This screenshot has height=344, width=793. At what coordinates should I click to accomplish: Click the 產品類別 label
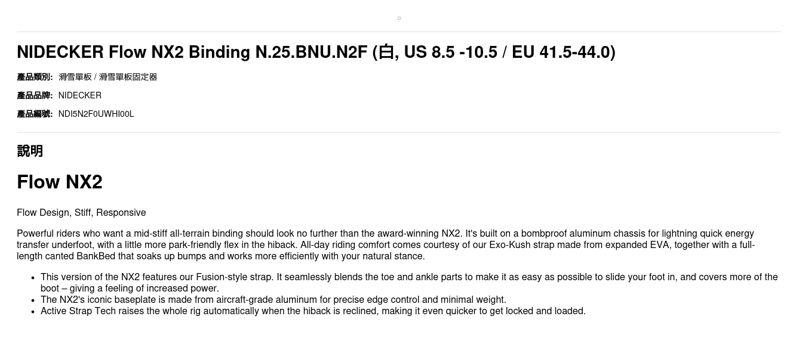point(35,77)
